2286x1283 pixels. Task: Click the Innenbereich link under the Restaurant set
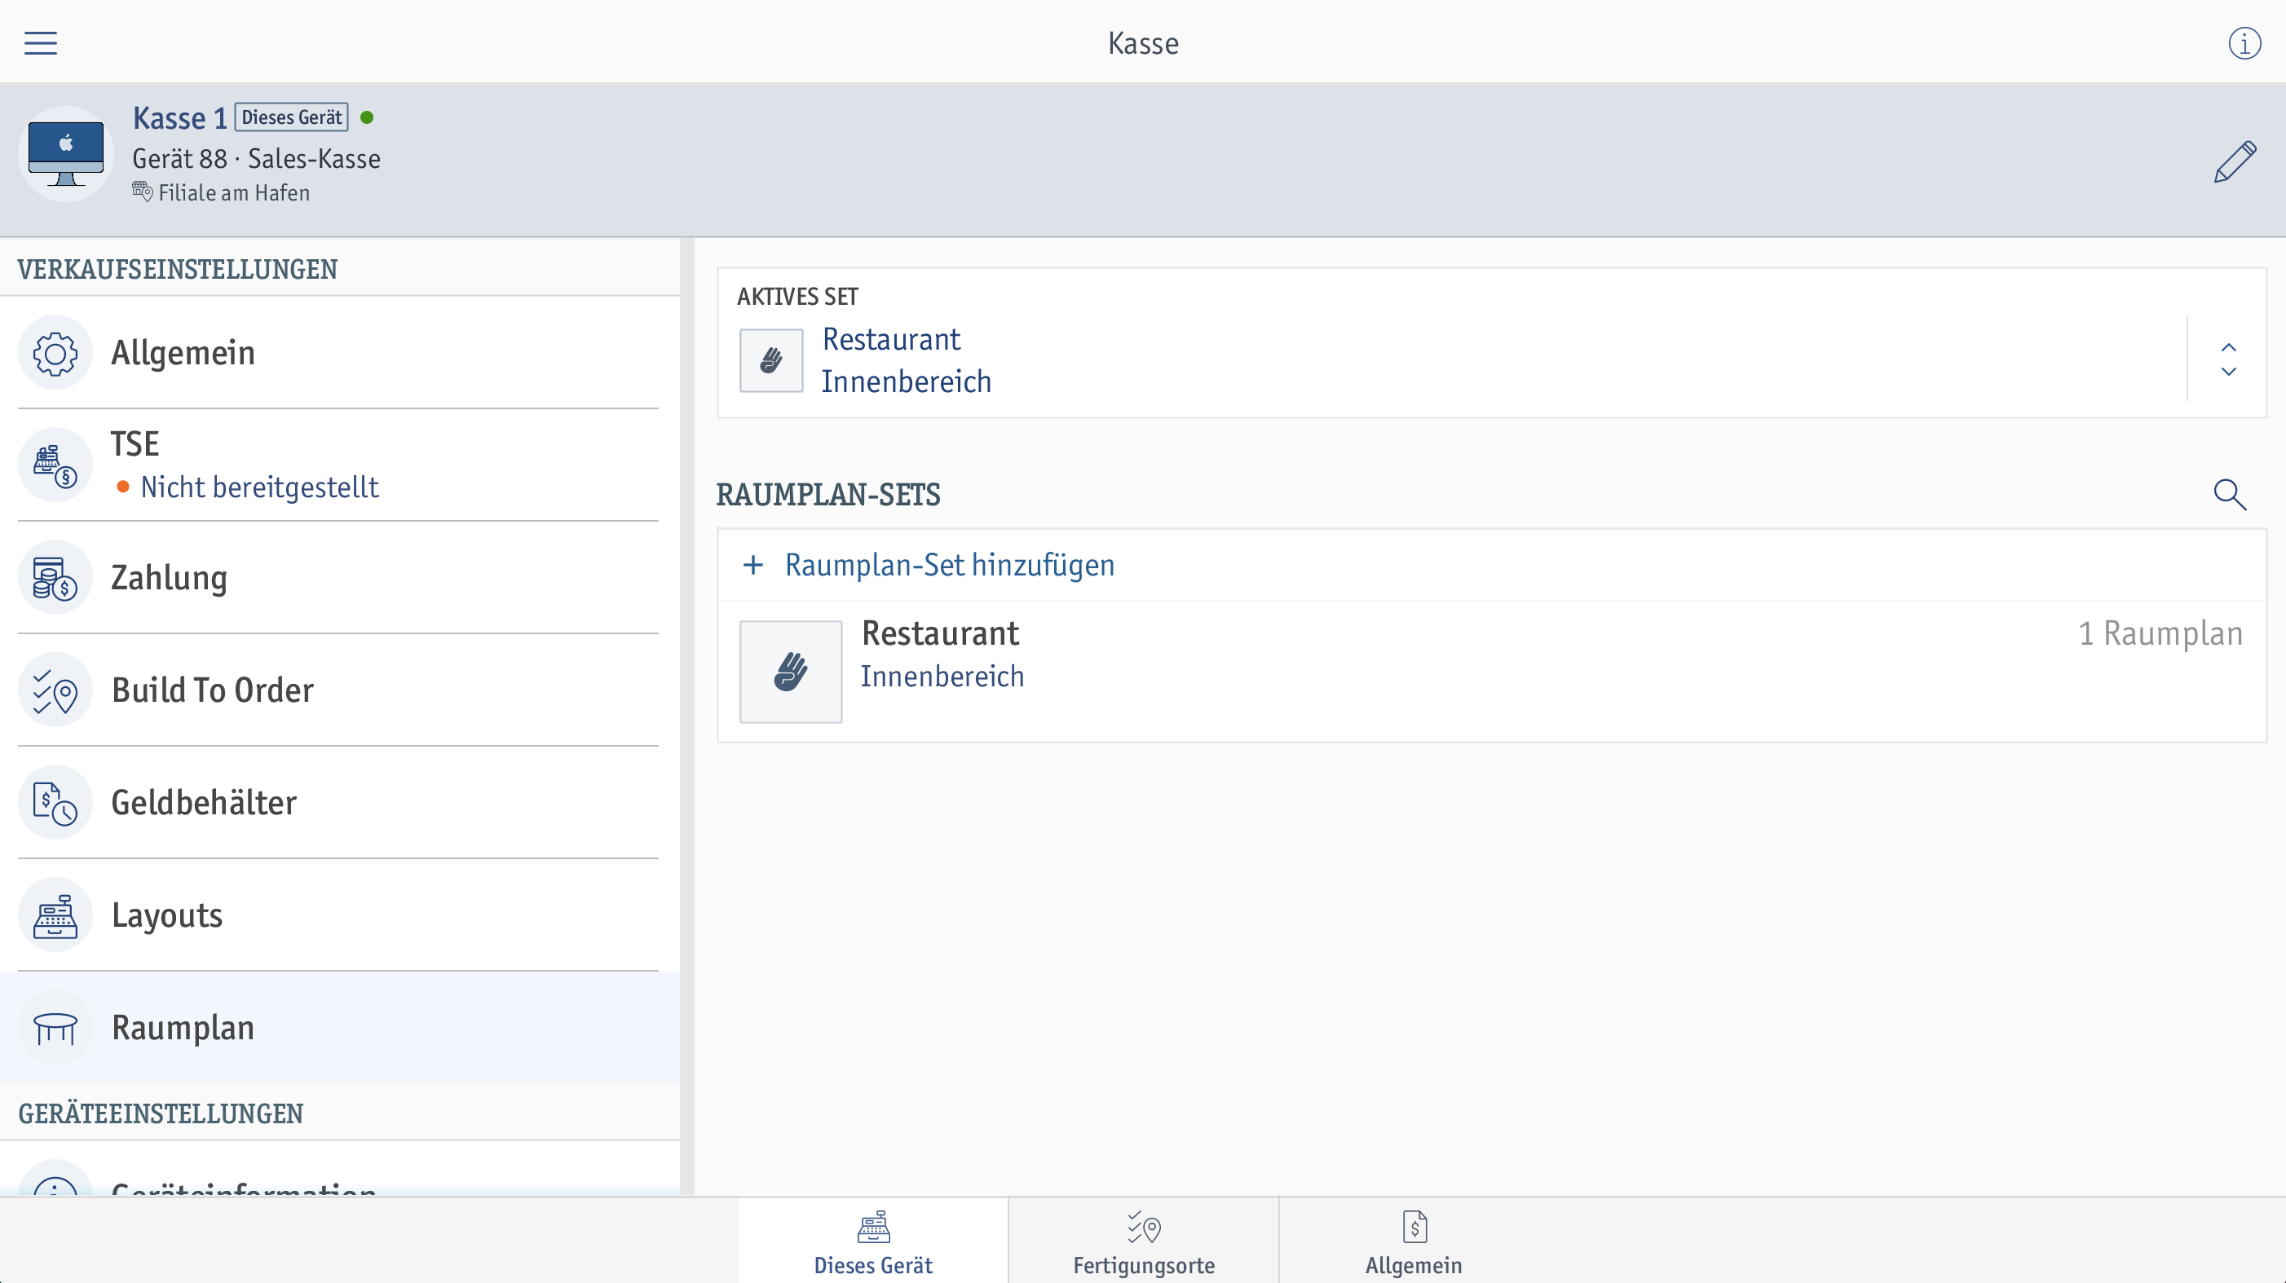(x=942, y=677)
